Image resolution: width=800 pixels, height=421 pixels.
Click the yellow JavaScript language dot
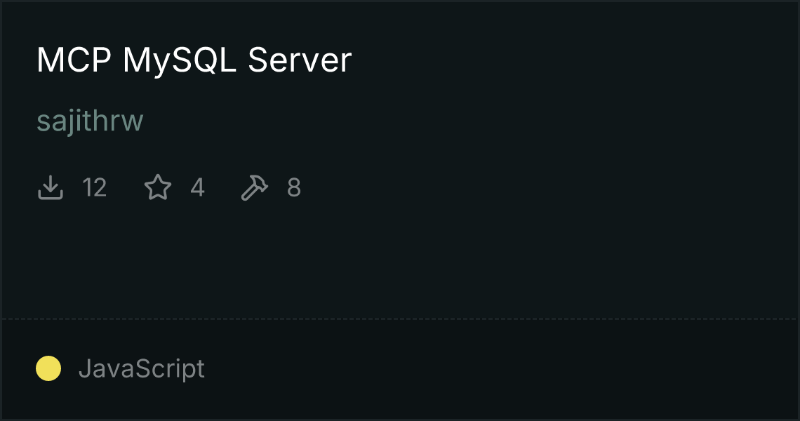pyautogui.click(x=48, y=368)
